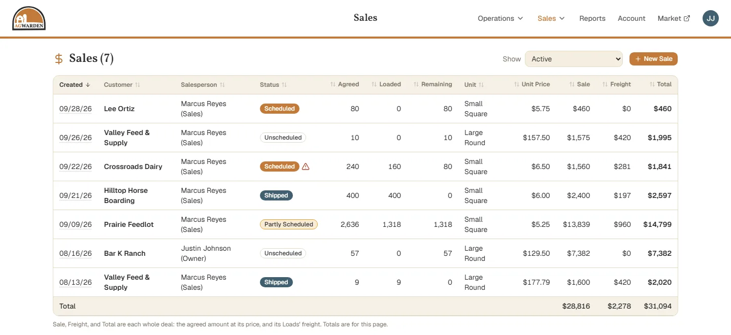Sort by Unit column sort icon
Image resolution: width=731 pixels, height=335 pixels.
[481, 85]
